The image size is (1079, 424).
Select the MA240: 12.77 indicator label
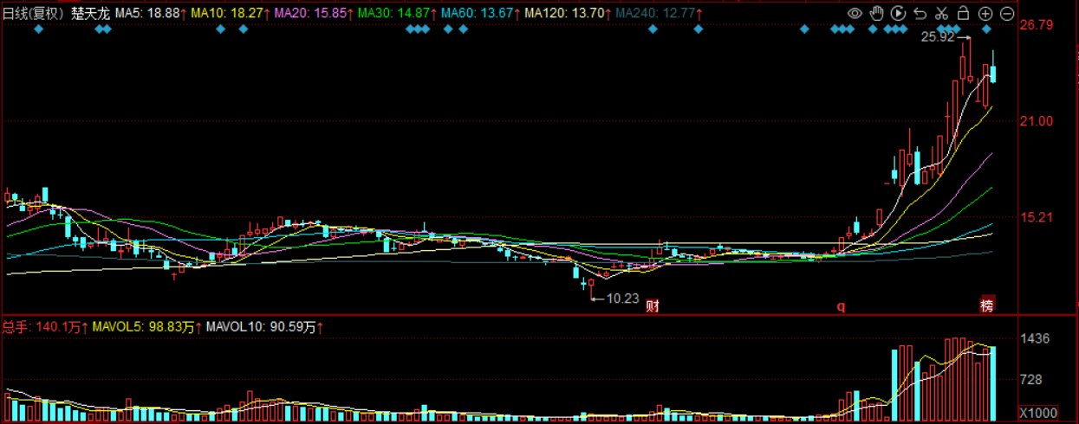(655, 14)
